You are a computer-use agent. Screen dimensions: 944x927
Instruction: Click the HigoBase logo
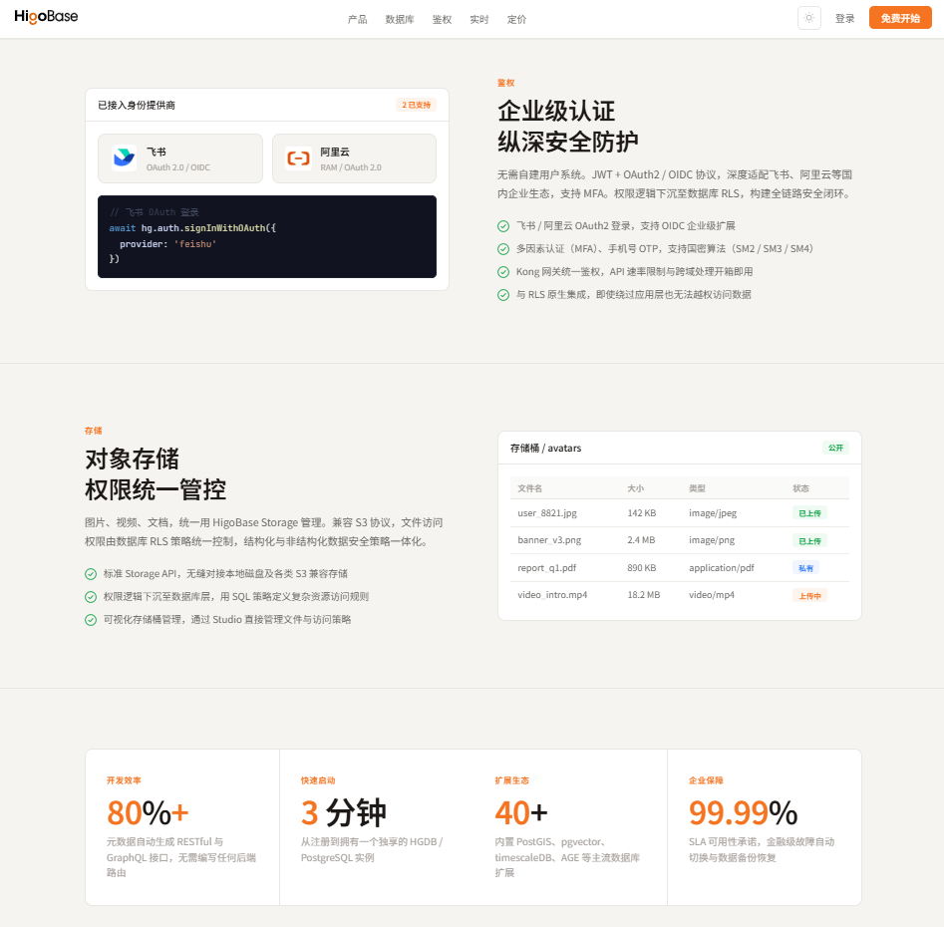point(47,17)
